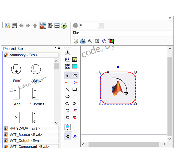Select the rounded rectangle tool
This screenshot has width=174, height=163.
click(x=75, y=97)
